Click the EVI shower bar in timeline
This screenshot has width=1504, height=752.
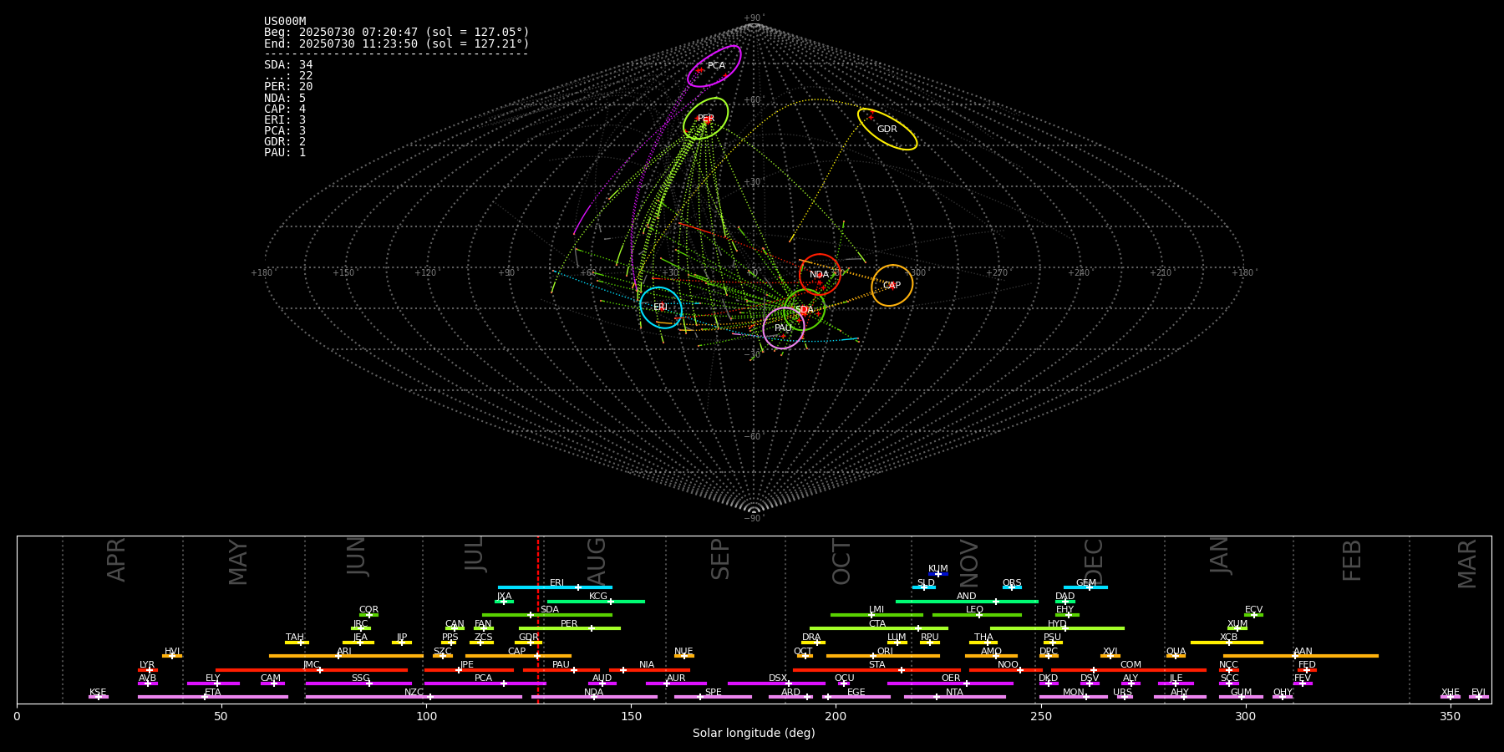click(1479, 697)
